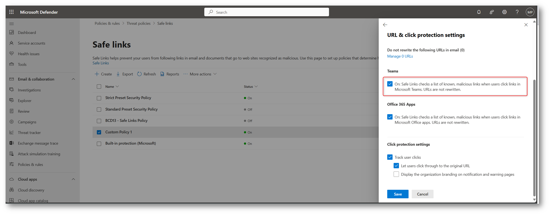Image resolution: width=550 pixels, height=215 pixels.
Task: Open Policies & rules breadcrumb
Action: pyautogui.click(x=107, y=23)
